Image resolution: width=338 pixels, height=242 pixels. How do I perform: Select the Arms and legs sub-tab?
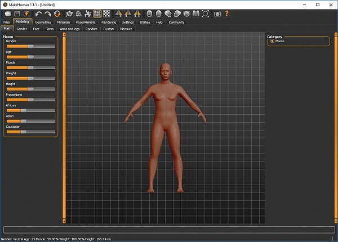pos(69,28)
